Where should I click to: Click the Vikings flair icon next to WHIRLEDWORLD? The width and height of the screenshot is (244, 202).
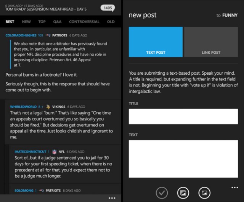(48, 107)
